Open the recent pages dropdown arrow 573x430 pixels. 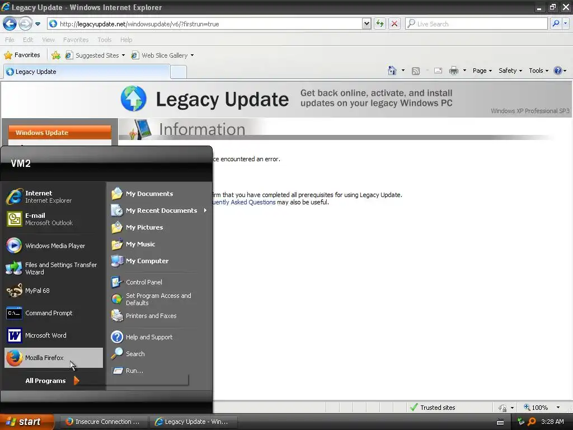tap(37, 24)
